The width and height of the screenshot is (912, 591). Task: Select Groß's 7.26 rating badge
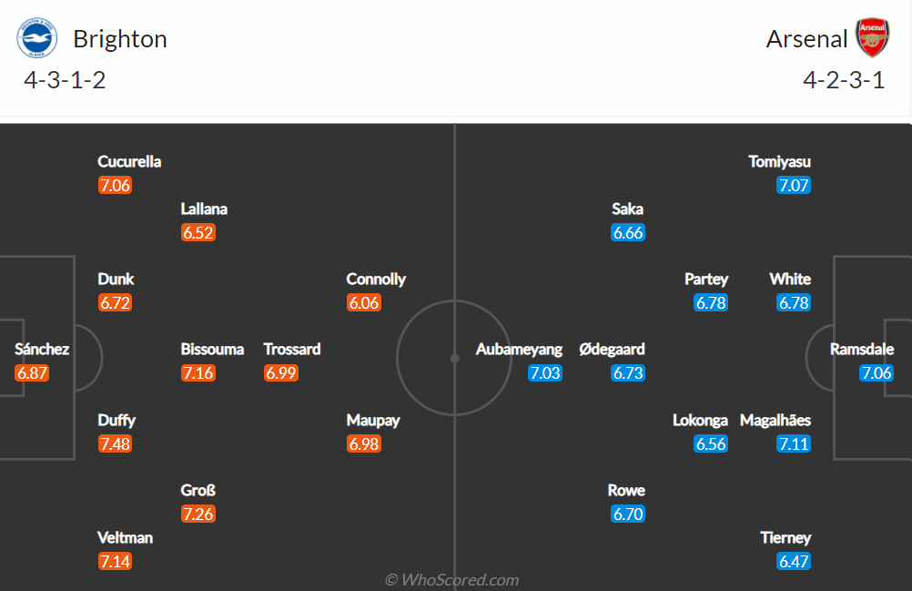(198, 515)
